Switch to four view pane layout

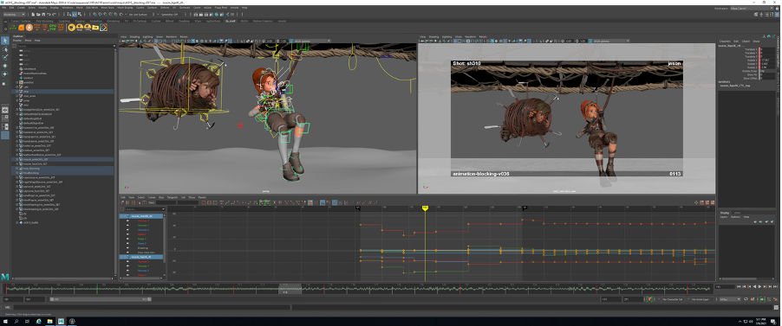point(5,118)
